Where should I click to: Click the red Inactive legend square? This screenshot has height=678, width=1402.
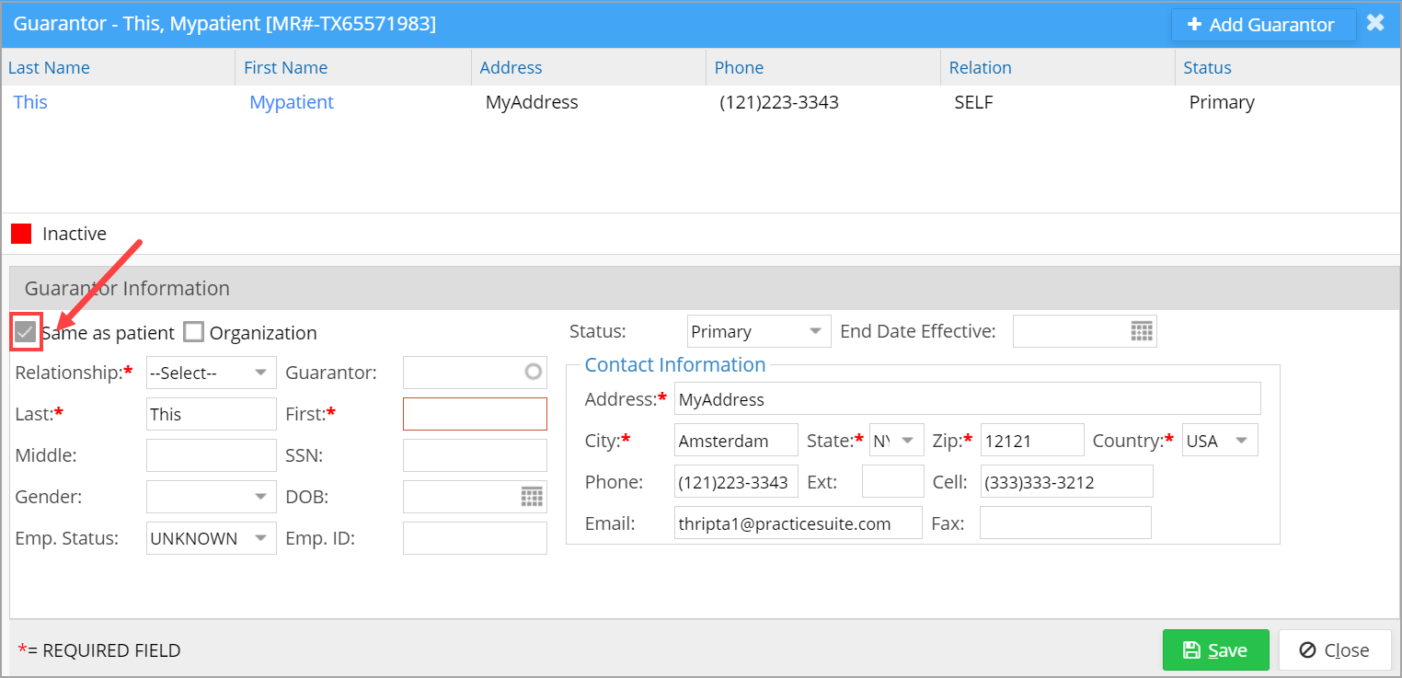pyautogui.click(x=21, y=234)
